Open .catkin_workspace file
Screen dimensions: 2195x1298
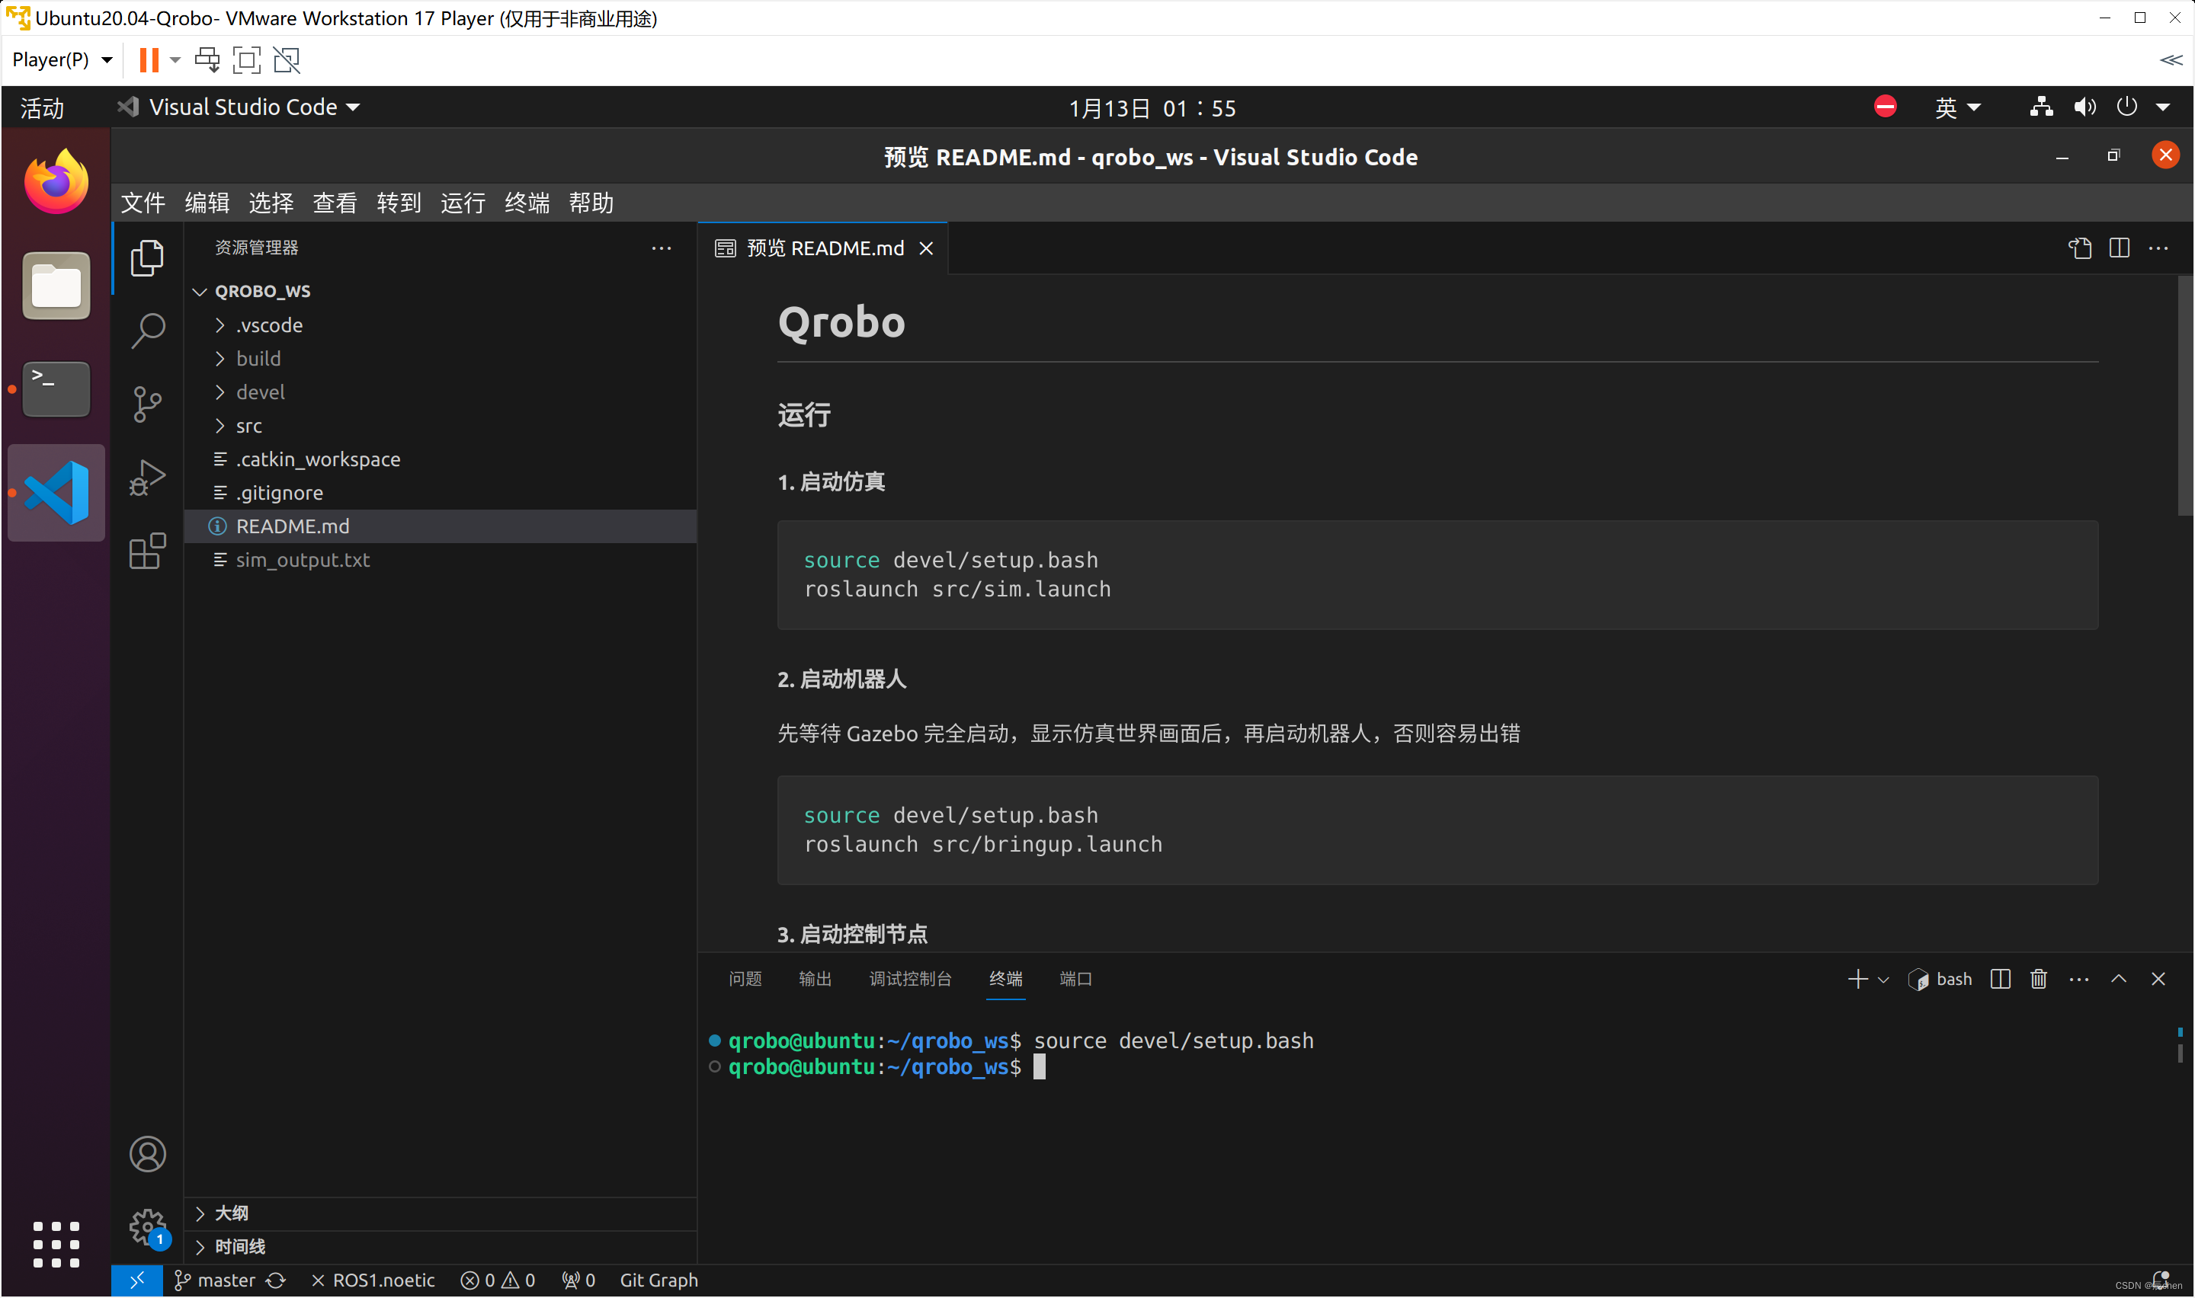[441, 460]
